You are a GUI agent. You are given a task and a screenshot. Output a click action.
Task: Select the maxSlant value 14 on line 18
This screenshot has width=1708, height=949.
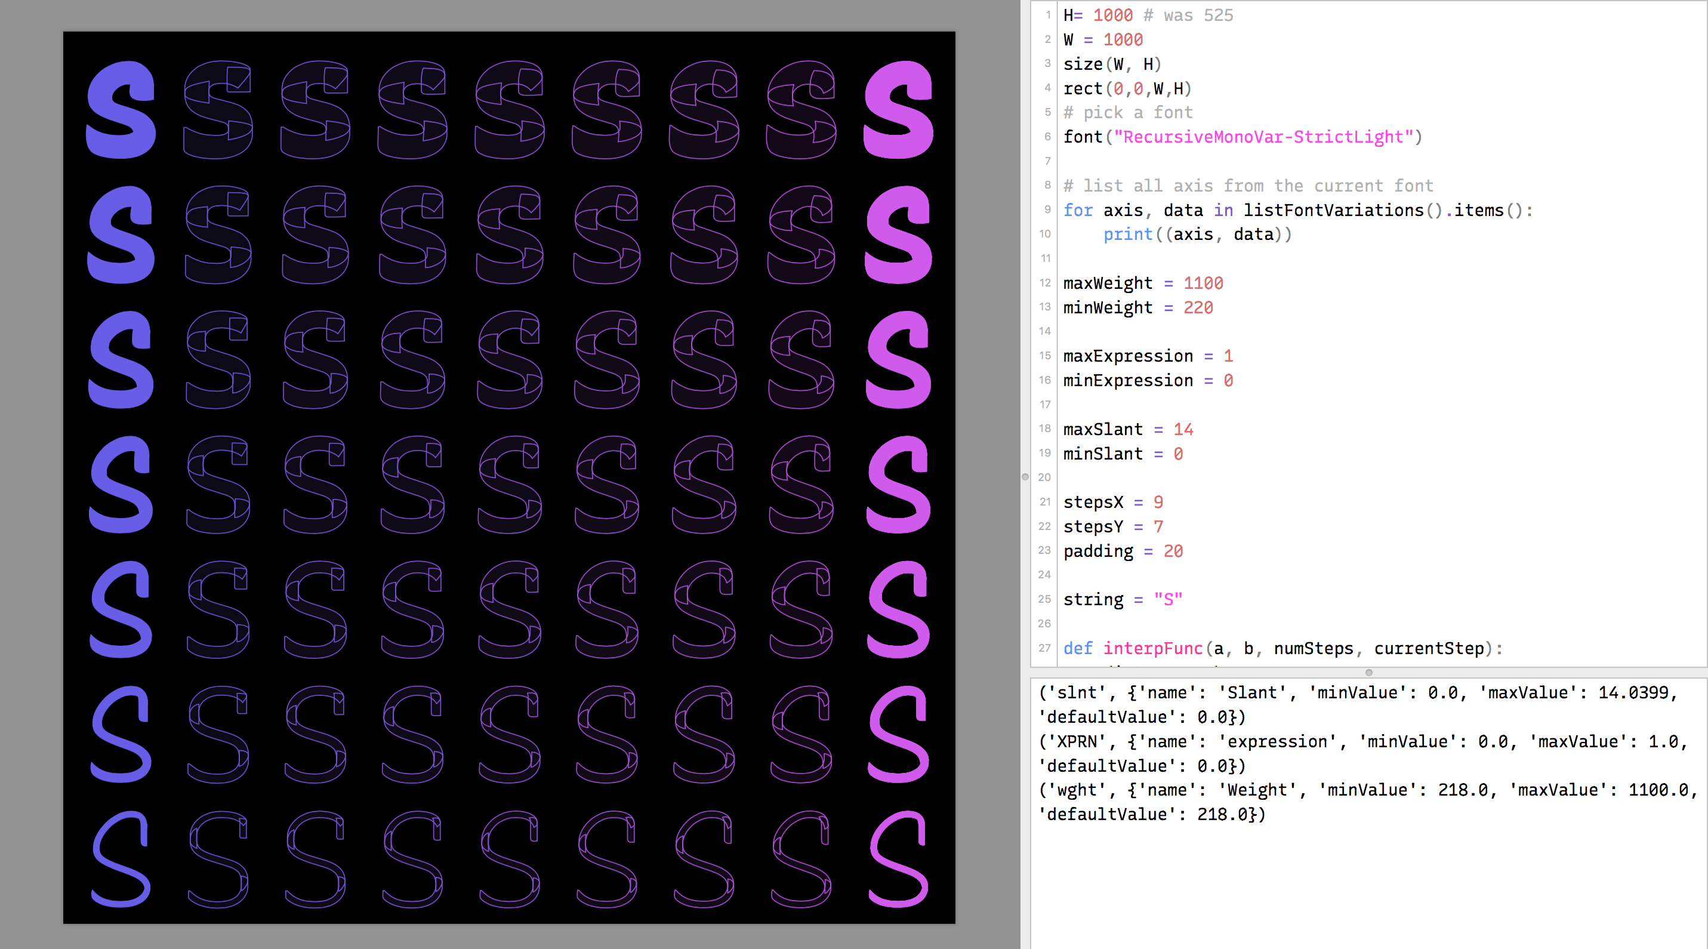pyautogui.click(x=1183, y=429)
